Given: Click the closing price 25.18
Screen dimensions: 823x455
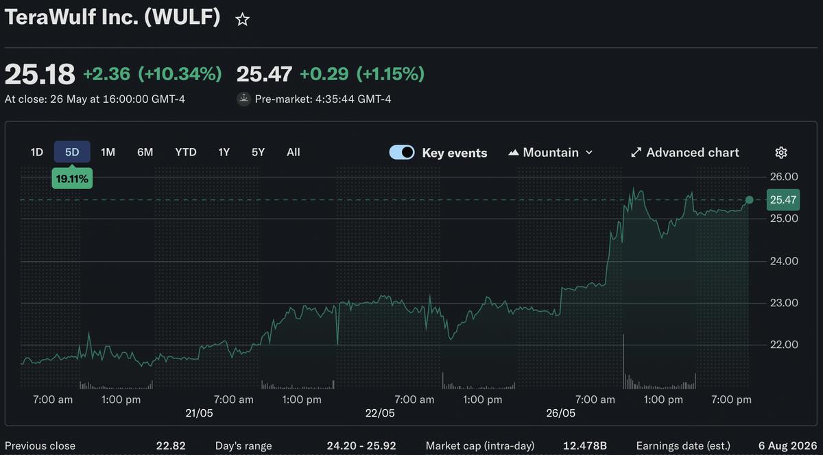Looking at the screenshot, I should (40, 73).
